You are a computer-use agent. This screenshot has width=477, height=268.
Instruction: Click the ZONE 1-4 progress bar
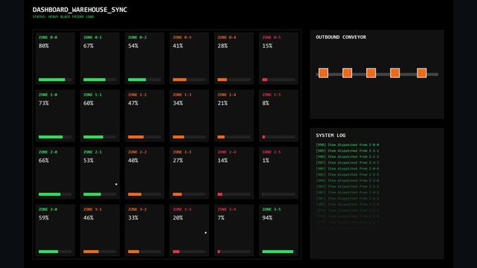(234, 137)
